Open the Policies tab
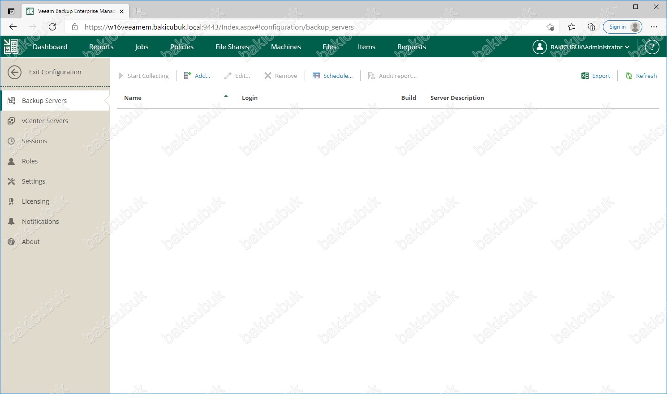667x394 pixels. click(182, 47)
